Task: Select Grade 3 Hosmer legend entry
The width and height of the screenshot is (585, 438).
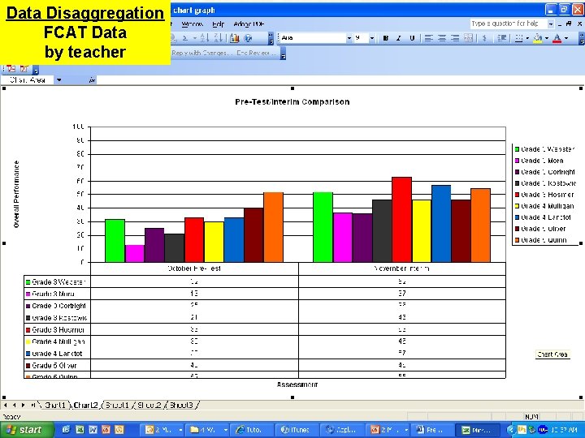Action: [544, 195]
